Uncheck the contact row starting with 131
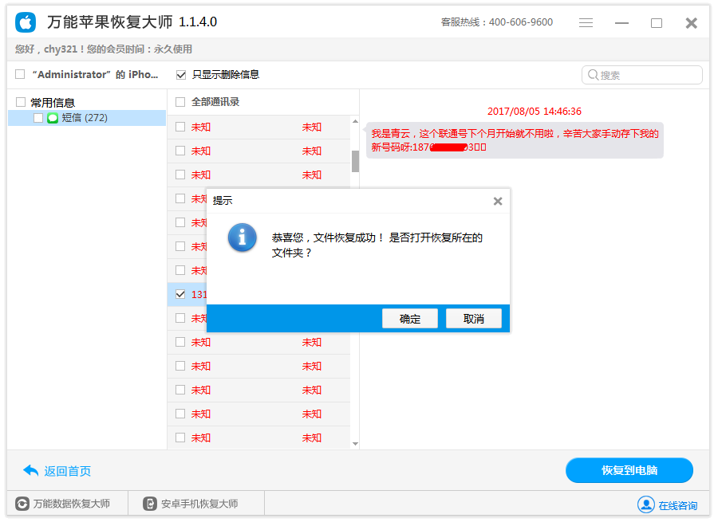 point(180,294)
